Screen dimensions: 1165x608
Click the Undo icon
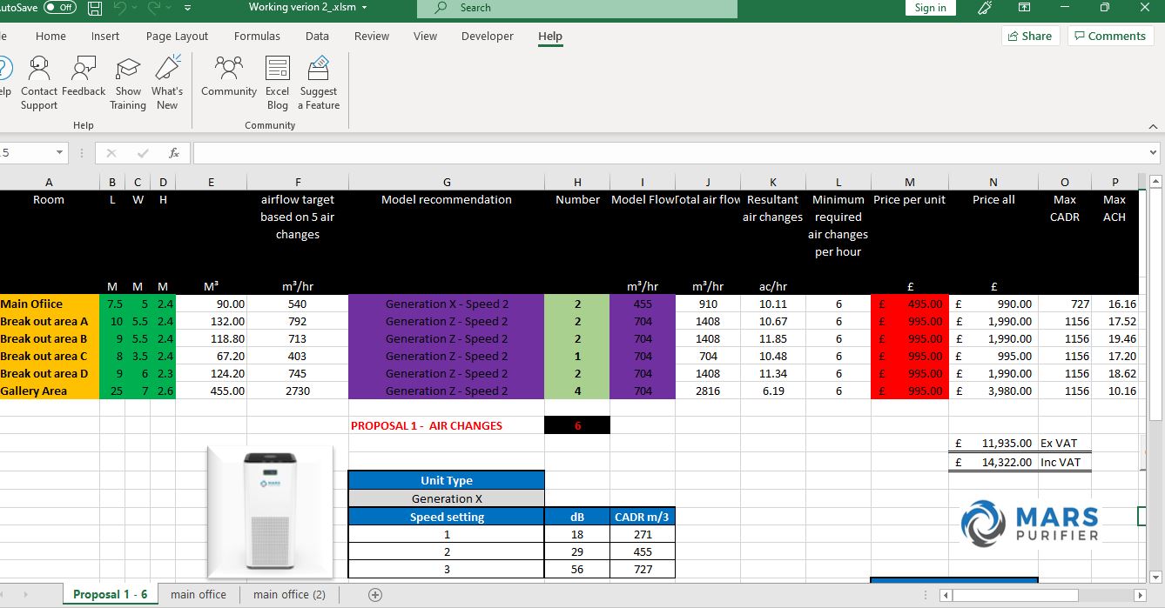click(121, 7)
